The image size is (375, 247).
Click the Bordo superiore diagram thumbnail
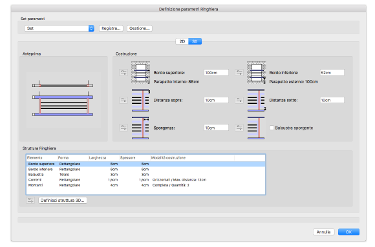[141, 72]
